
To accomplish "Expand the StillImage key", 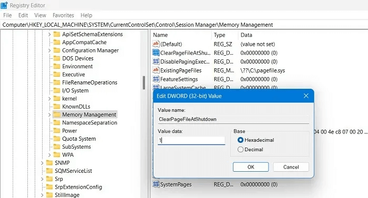I will [x=42, y=195].
